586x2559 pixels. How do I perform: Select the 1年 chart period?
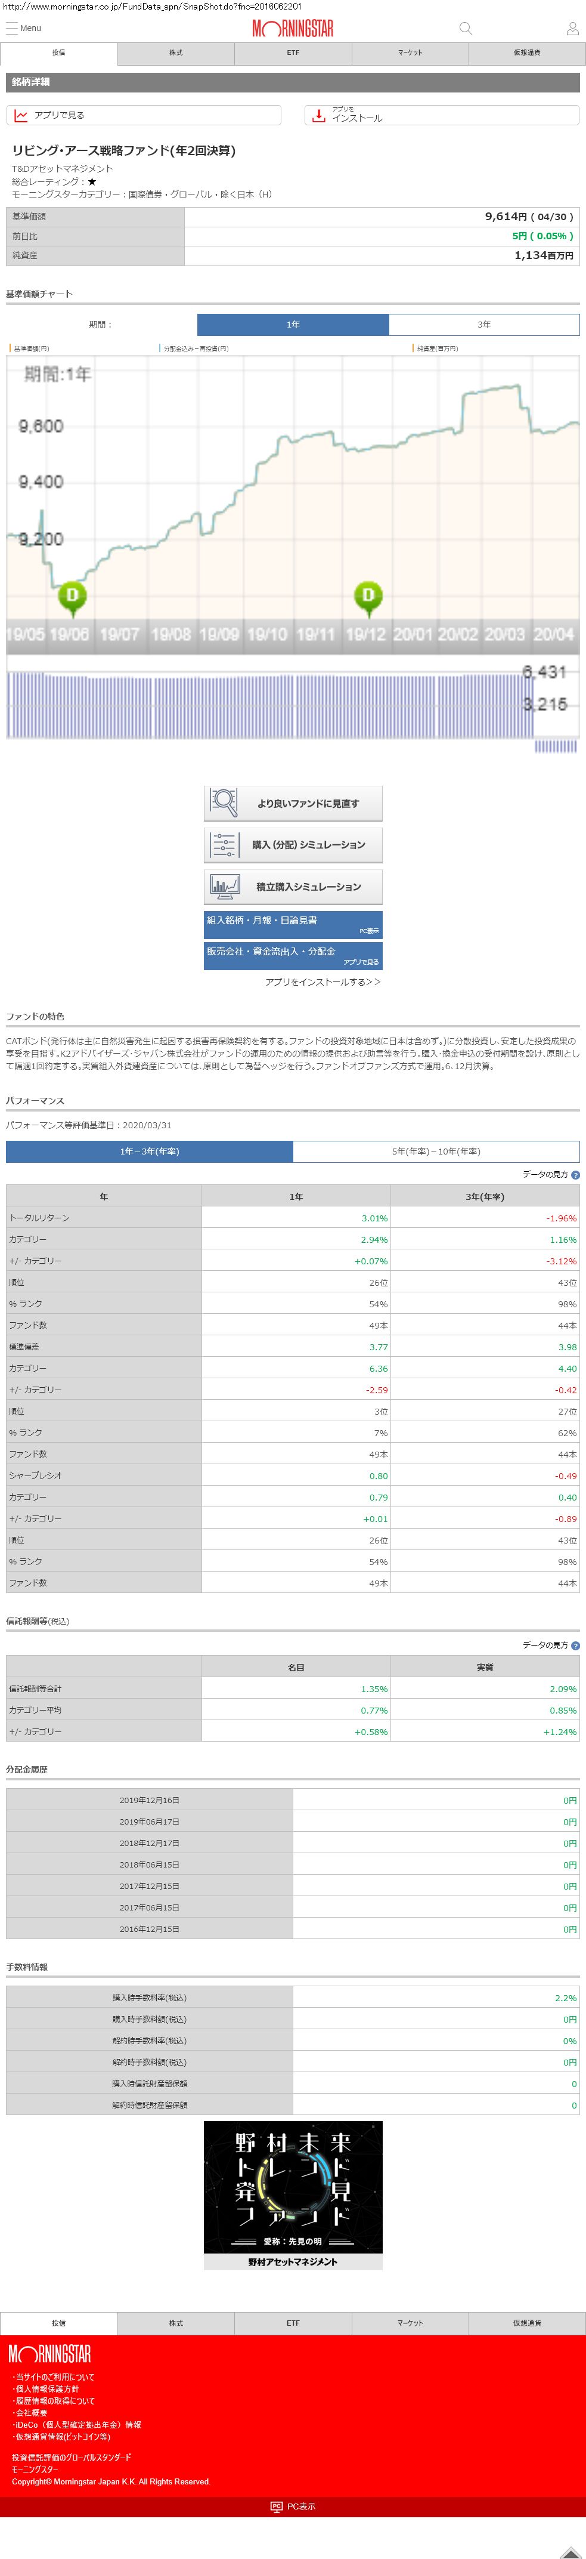pyautogui.click(x=293, y=325)
